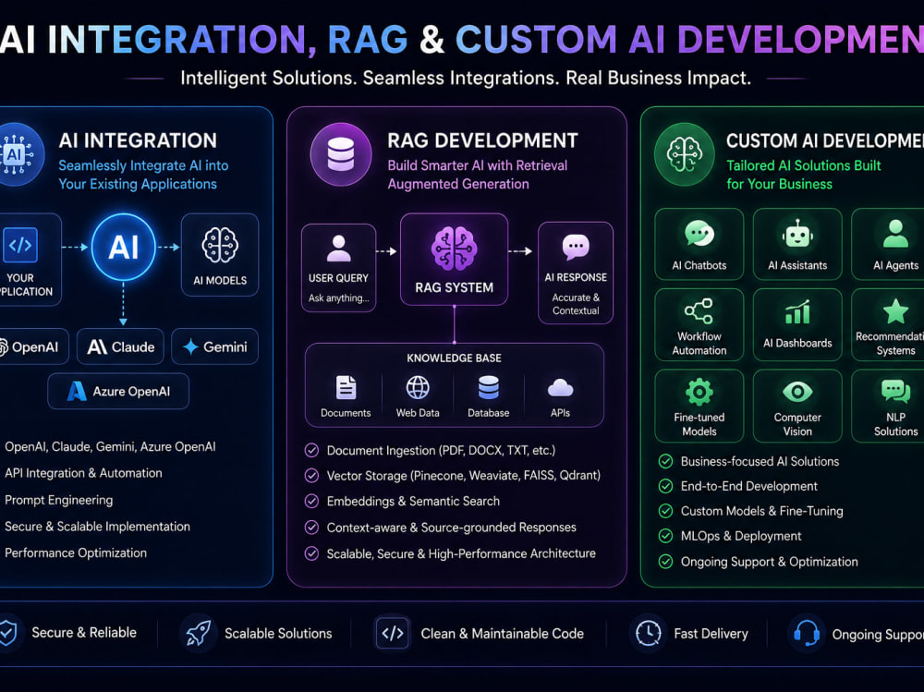924x692 pixels.
Task: Open the Workflow Automation tile
Action: coord(699,325)
